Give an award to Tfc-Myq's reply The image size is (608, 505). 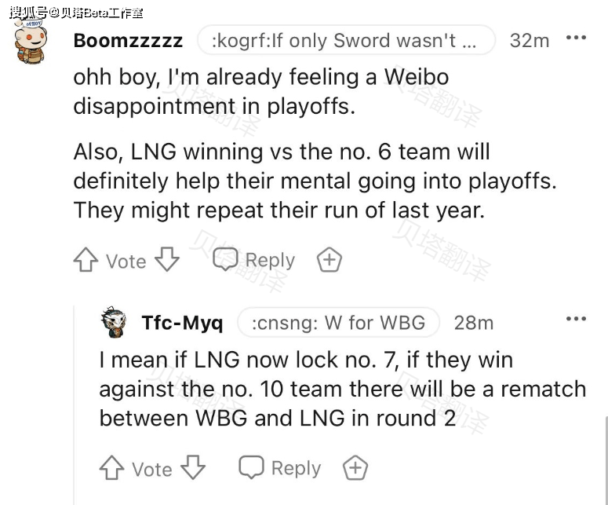click(355, 467)
